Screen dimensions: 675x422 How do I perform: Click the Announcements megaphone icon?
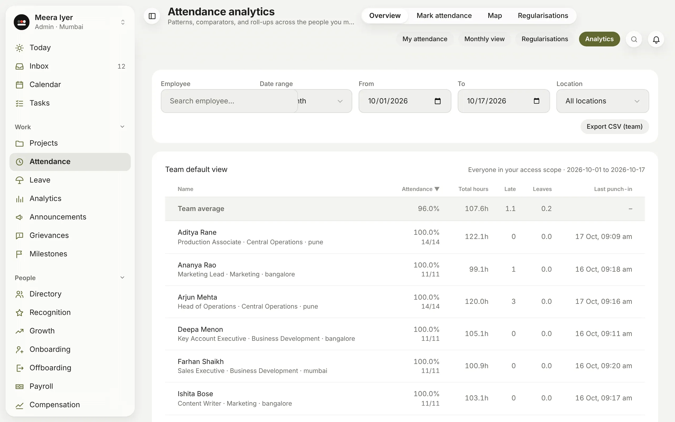click(x=20, y=217)
